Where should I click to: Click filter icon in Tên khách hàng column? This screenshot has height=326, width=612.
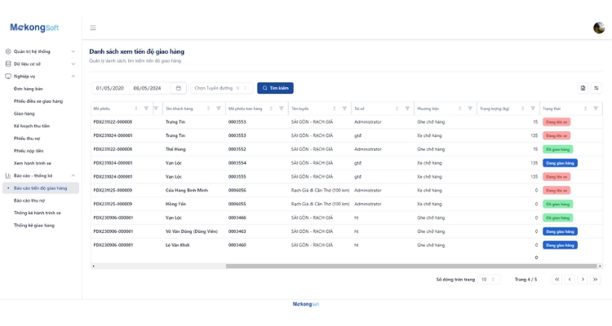[x=219, y=108]
